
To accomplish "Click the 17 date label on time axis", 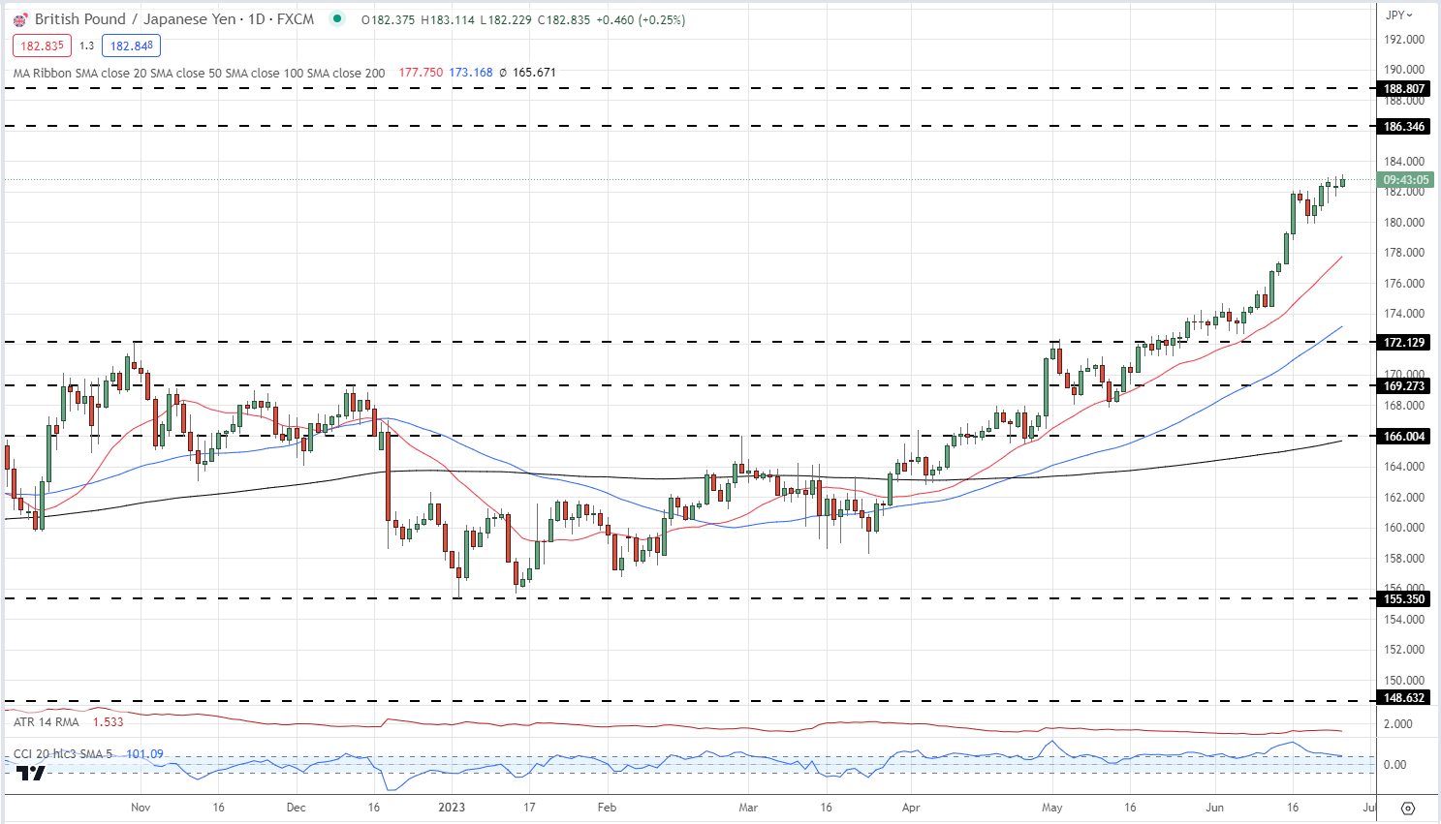I will point(529,808).
